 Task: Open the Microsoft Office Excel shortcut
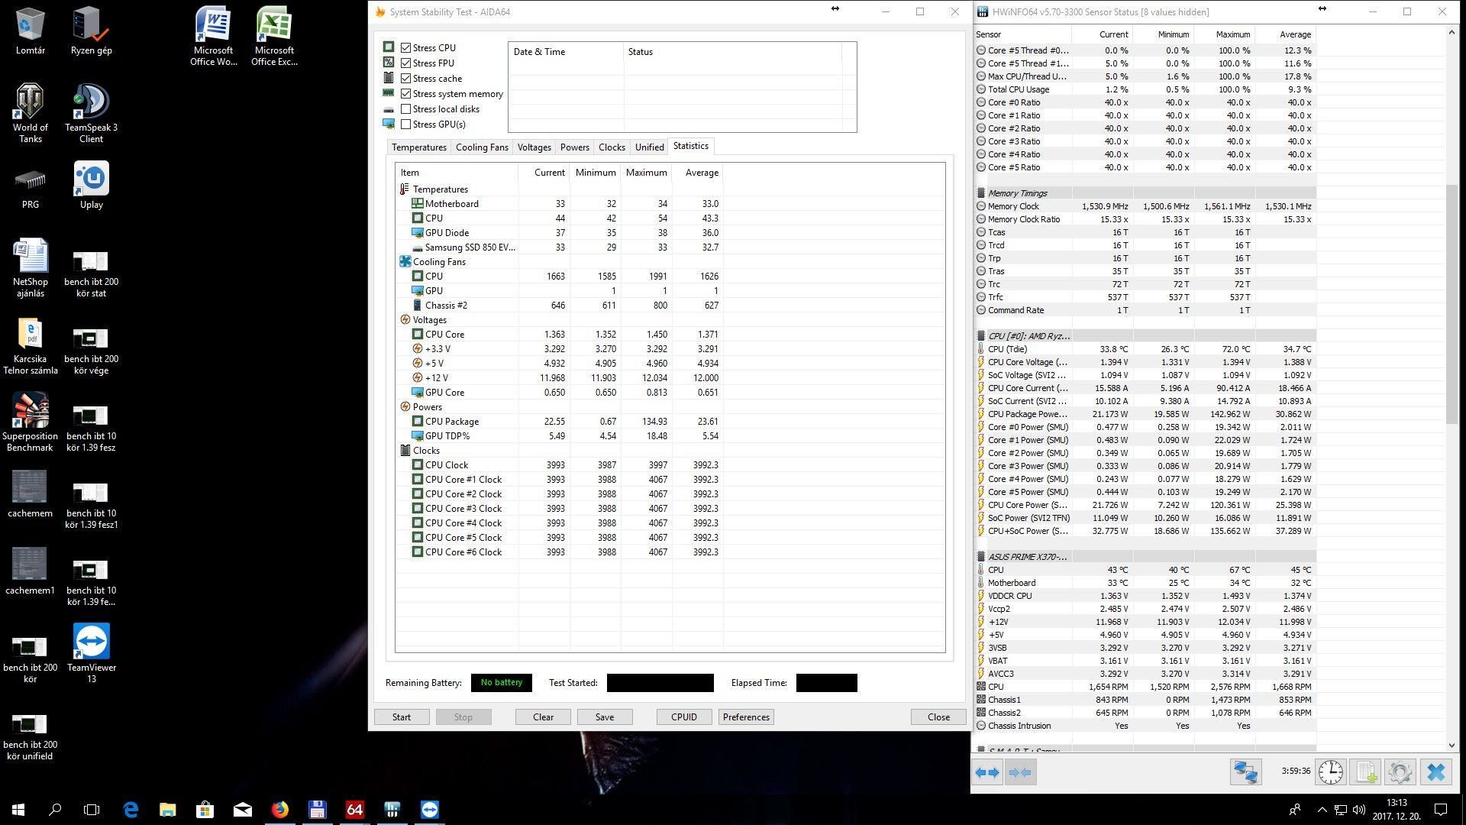pyautogui.click(x=274, y=36)
